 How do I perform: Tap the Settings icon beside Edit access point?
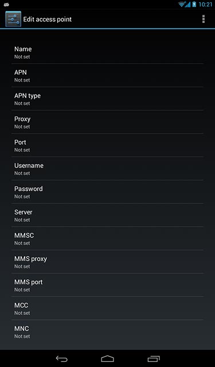pos(13,19)
